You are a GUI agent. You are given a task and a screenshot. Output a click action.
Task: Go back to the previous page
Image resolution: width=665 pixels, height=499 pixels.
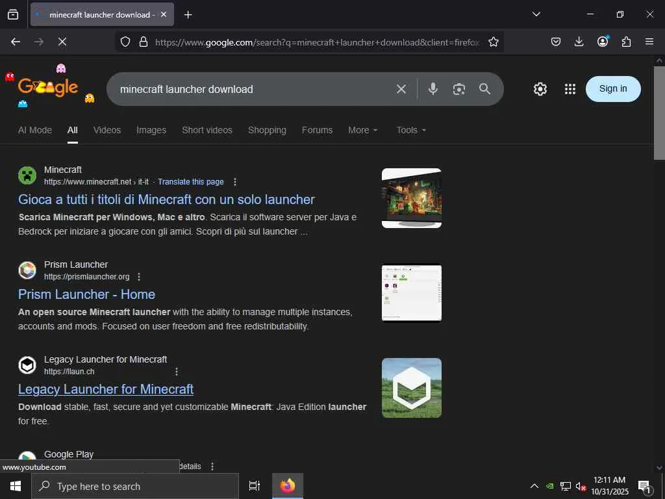[x=16, y=42]
